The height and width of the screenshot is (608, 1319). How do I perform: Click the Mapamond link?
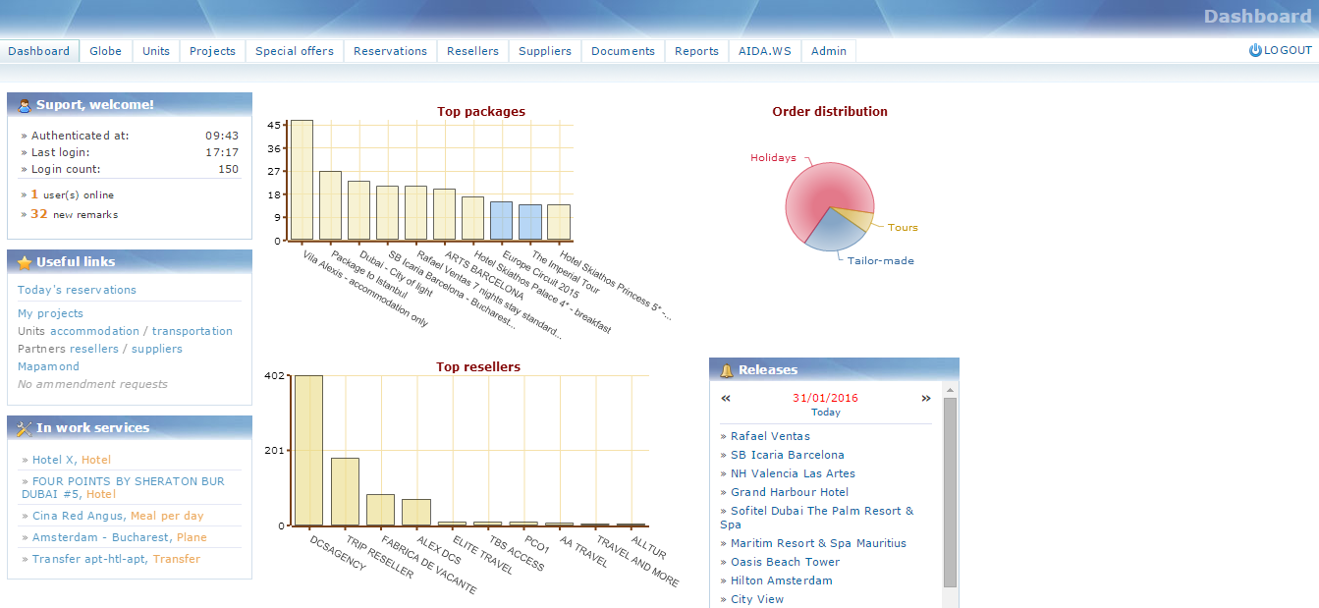click(x=48, y=366)
